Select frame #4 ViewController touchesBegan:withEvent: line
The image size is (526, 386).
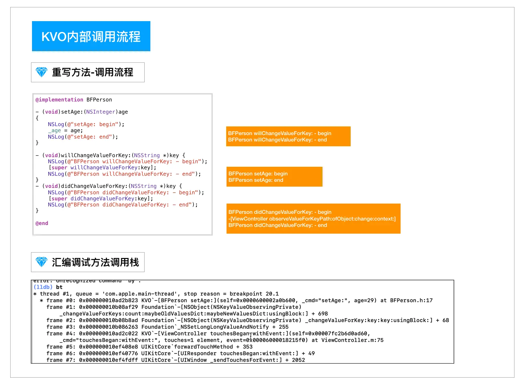tap(208, 334)
